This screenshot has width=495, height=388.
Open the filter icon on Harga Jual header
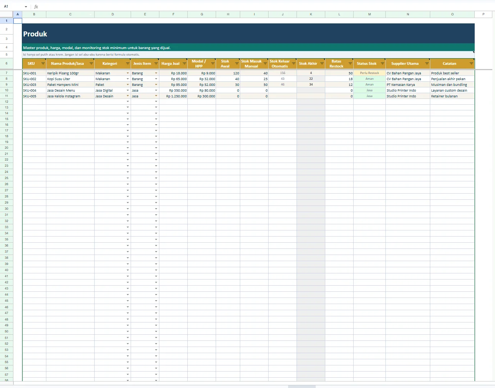[x=184, y=64]
